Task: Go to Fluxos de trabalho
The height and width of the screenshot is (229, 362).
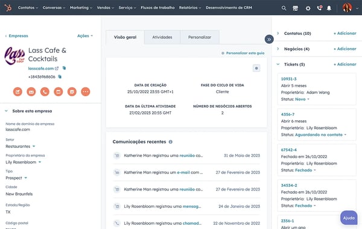Action: click(157, 8)
